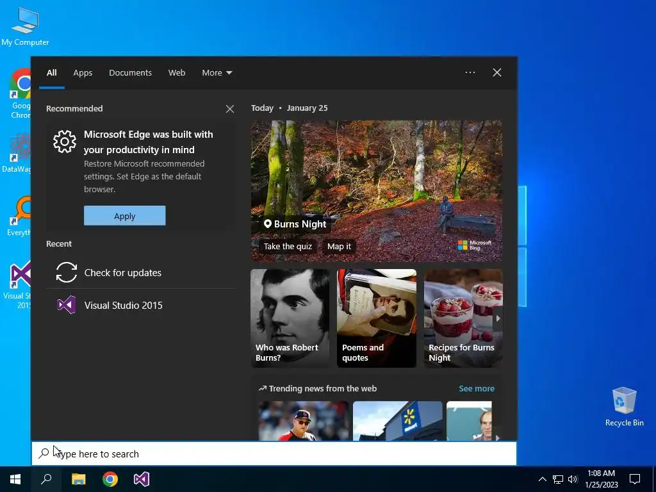Click Take the quiz button
Viewport: 656px width, 492px height.
point(288,247)
